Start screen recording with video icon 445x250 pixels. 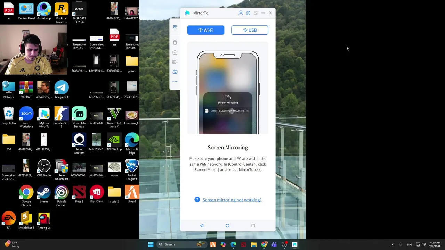tap(175, 62)
